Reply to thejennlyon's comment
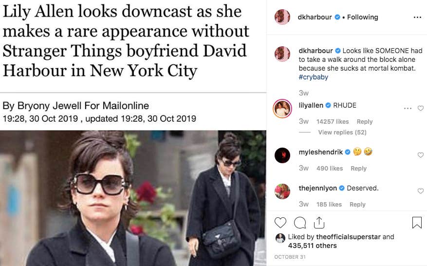427x266 pixels. point(357,205)
